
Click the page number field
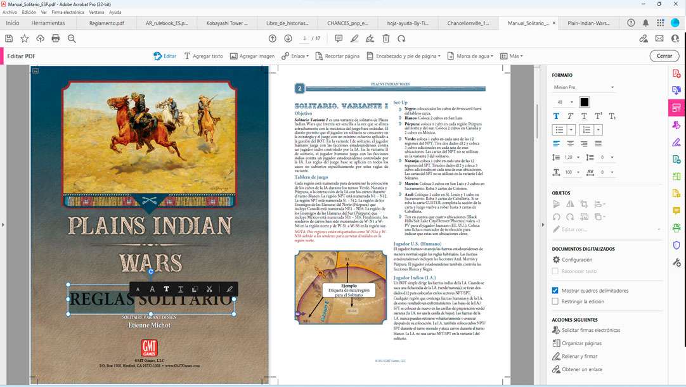(x=304, y=39)
